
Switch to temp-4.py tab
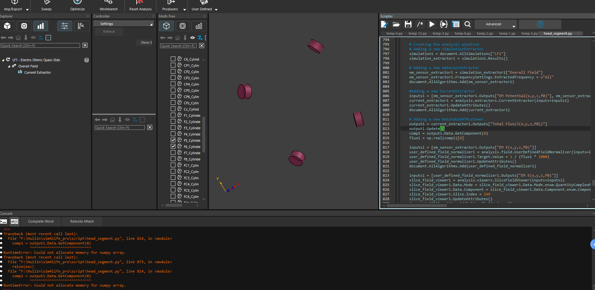(394, 33)
